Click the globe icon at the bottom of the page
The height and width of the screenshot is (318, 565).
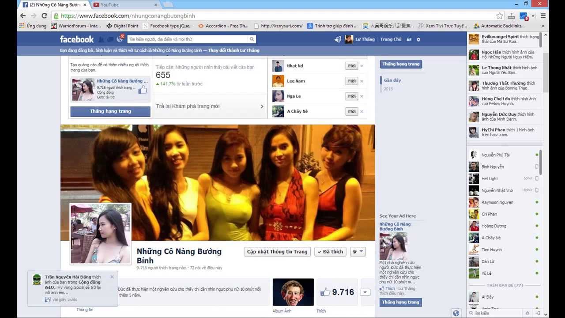[456, 313]
